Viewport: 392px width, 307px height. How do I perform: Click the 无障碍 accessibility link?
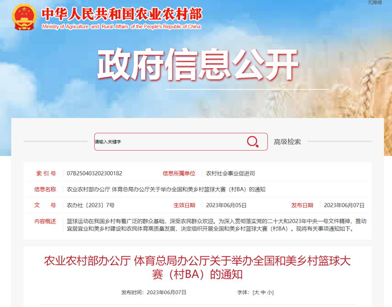[x=374, y=3]
